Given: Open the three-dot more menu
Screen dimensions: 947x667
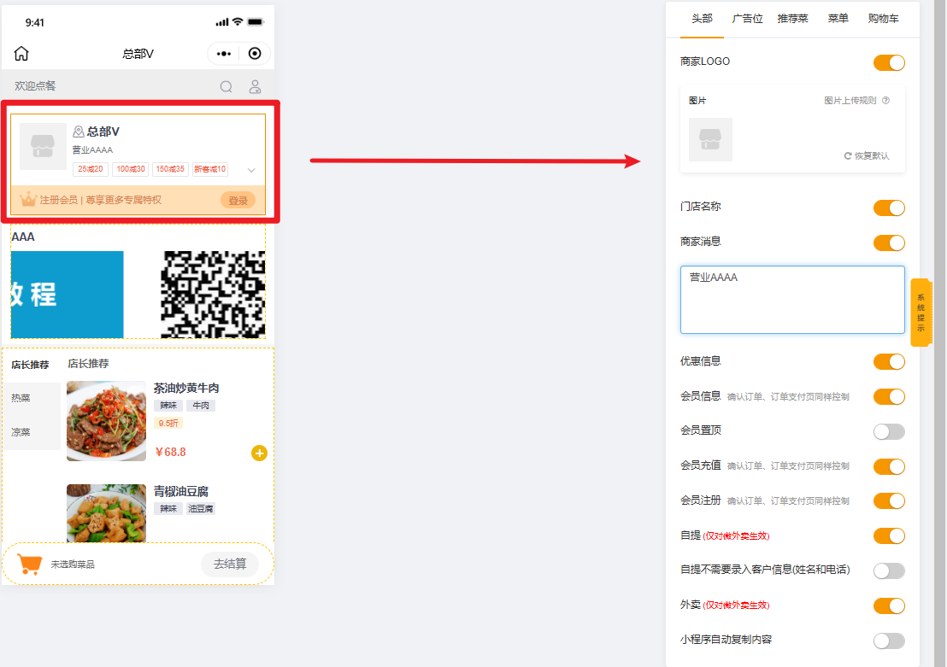Looking at the screenshot, I should pos(224,54).
